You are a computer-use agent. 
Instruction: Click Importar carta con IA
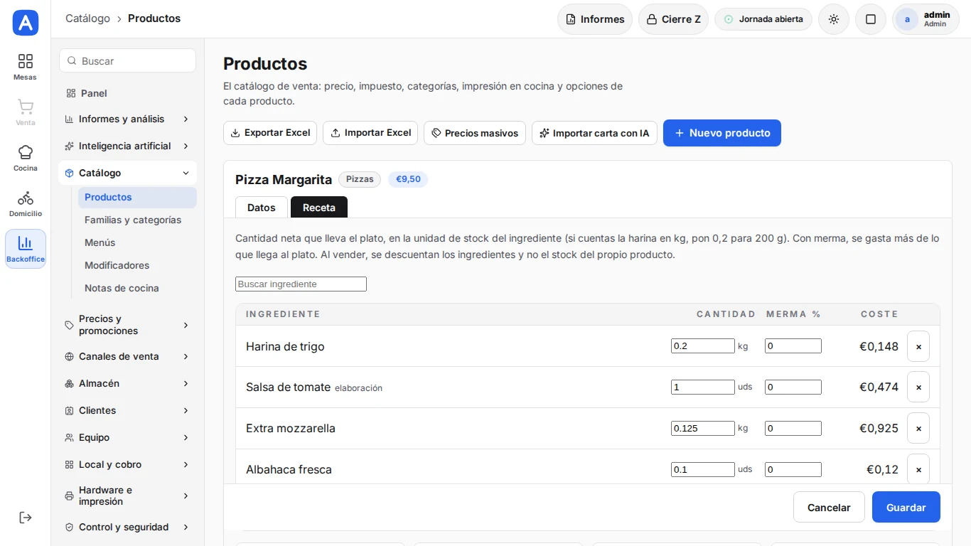pos(594,133)
